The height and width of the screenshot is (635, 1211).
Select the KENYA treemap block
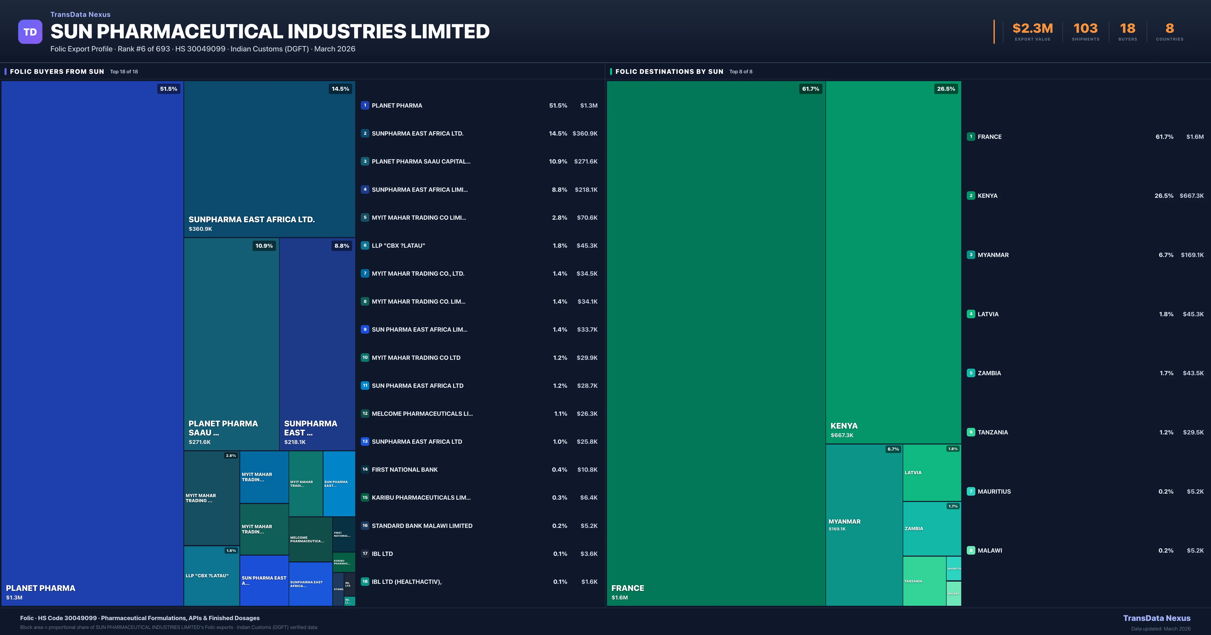point(893,262)
